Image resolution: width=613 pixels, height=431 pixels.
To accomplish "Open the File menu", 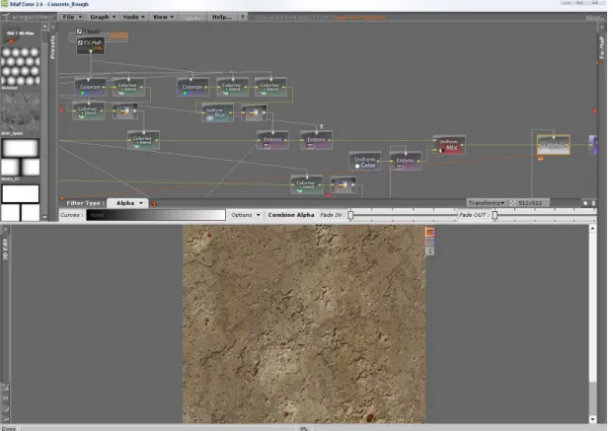I will (72, 17).
